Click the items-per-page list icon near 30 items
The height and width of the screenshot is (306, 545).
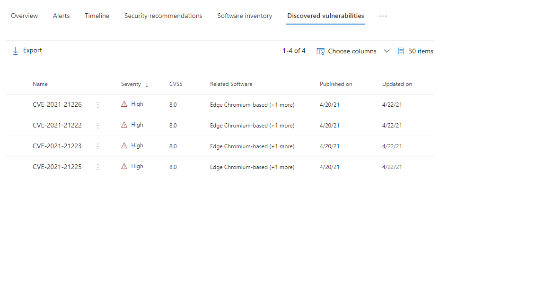(x=401, y=51)
